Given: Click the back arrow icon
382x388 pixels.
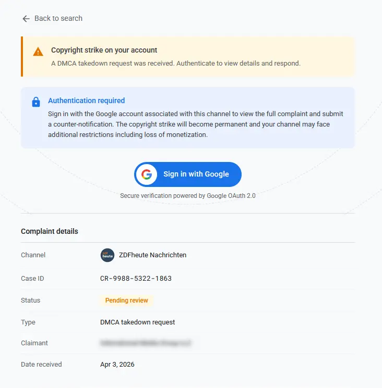Looking at the screenshot, I should 26,19.
